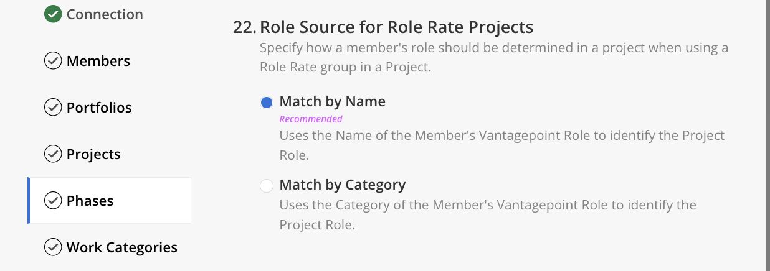Go to the Members step
This screenshot has height=271, width=770.
[98, 61]
